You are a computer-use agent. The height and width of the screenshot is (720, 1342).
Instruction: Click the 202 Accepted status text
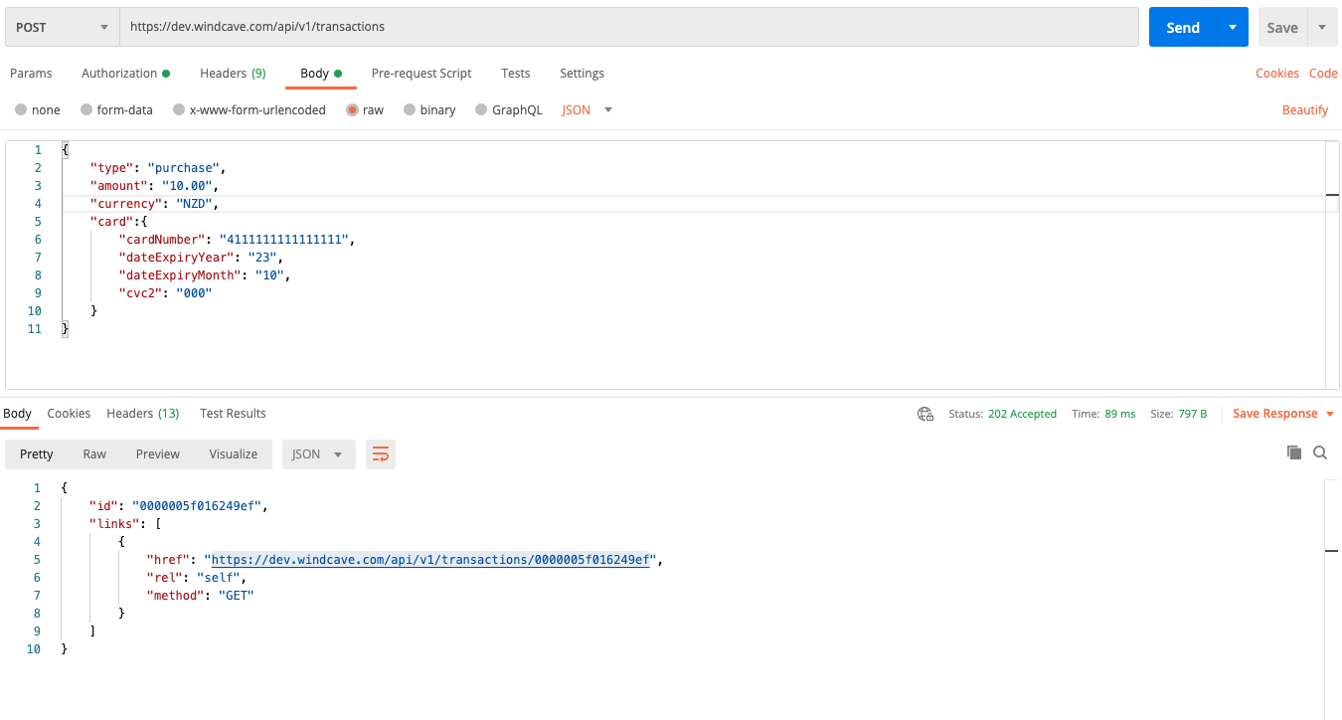coord(1022,414)
